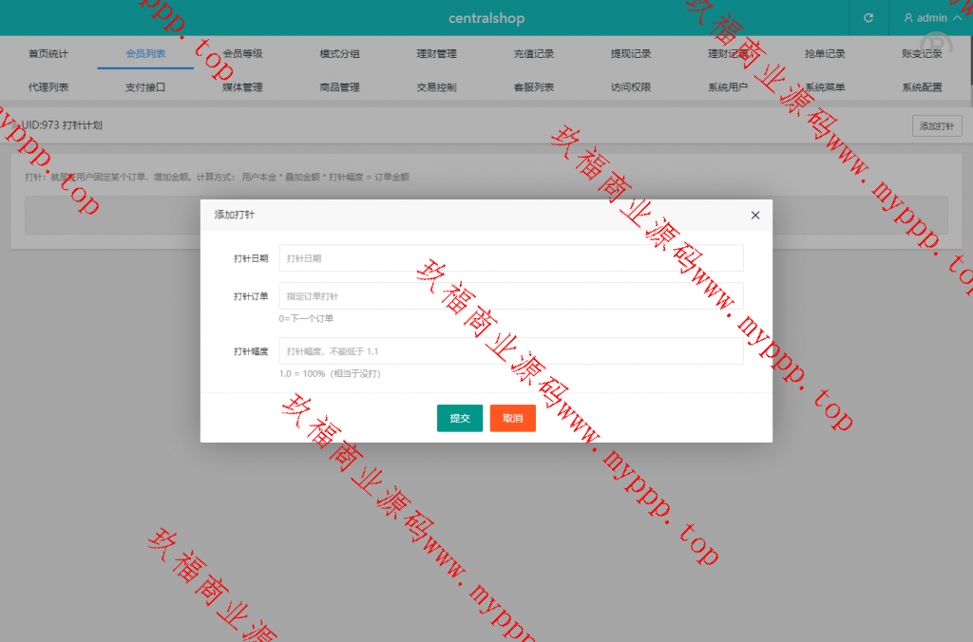This screenshot has height=642, width=973.
Task: Open 代理列表 agent list menu
Action: 48,87
